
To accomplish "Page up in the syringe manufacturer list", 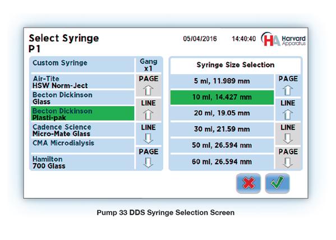I will pos(149,85).
